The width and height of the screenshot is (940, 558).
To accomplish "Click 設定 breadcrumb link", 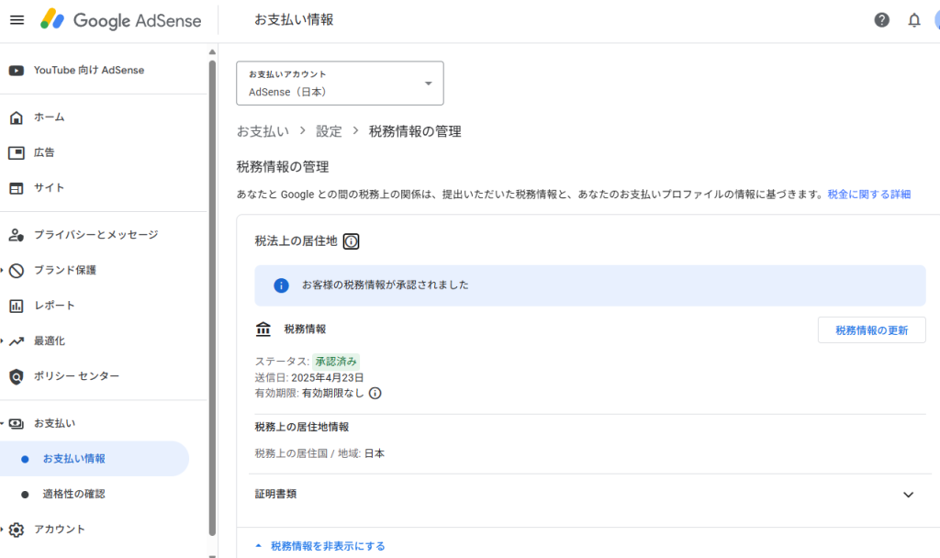I will pos(330,131).
